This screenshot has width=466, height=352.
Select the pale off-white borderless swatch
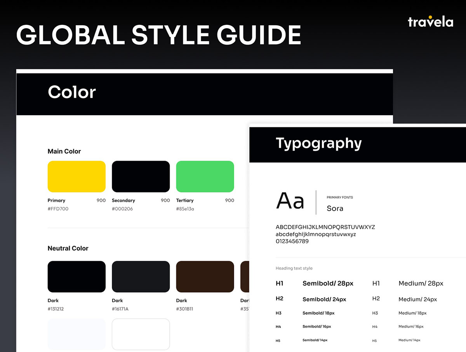point(77,334)
